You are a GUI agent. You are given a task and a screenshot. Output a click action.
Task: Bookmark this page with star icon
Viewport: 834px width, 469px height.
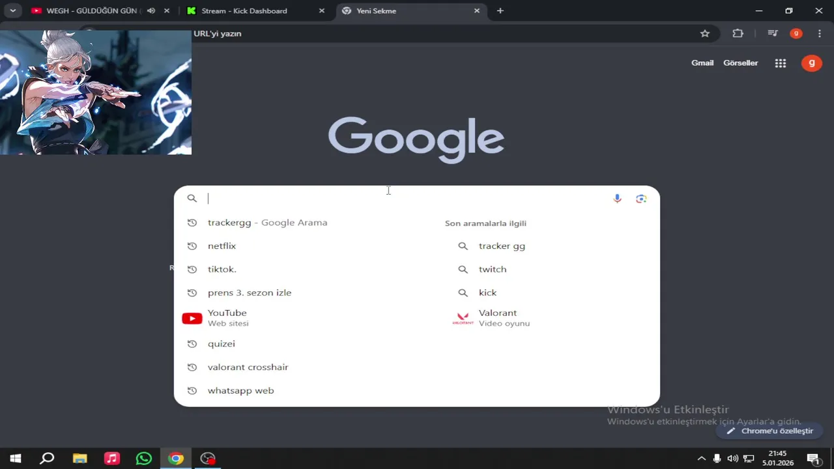(x=705, y=33)
